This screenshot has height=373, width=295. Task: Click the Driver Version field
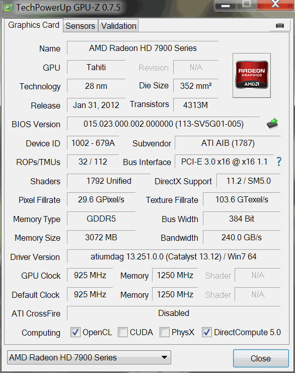coord(174,256)
